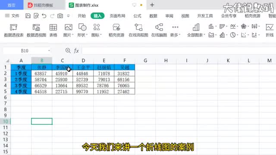Click the Redo arrow icon

[x=52, y=16]
